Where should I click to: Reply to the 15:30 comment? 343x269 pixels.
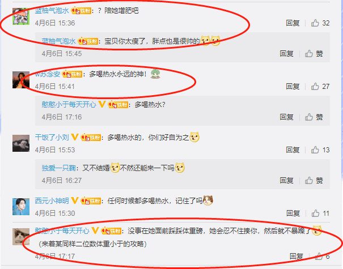click(x=293, y=214)
